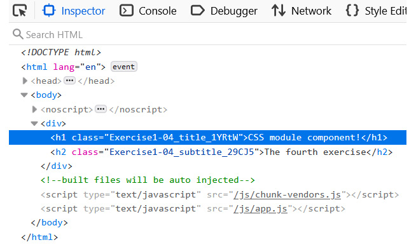Click the ellipsis badge inside noscript element
This screenshot has height=247, width=416.
101,109
